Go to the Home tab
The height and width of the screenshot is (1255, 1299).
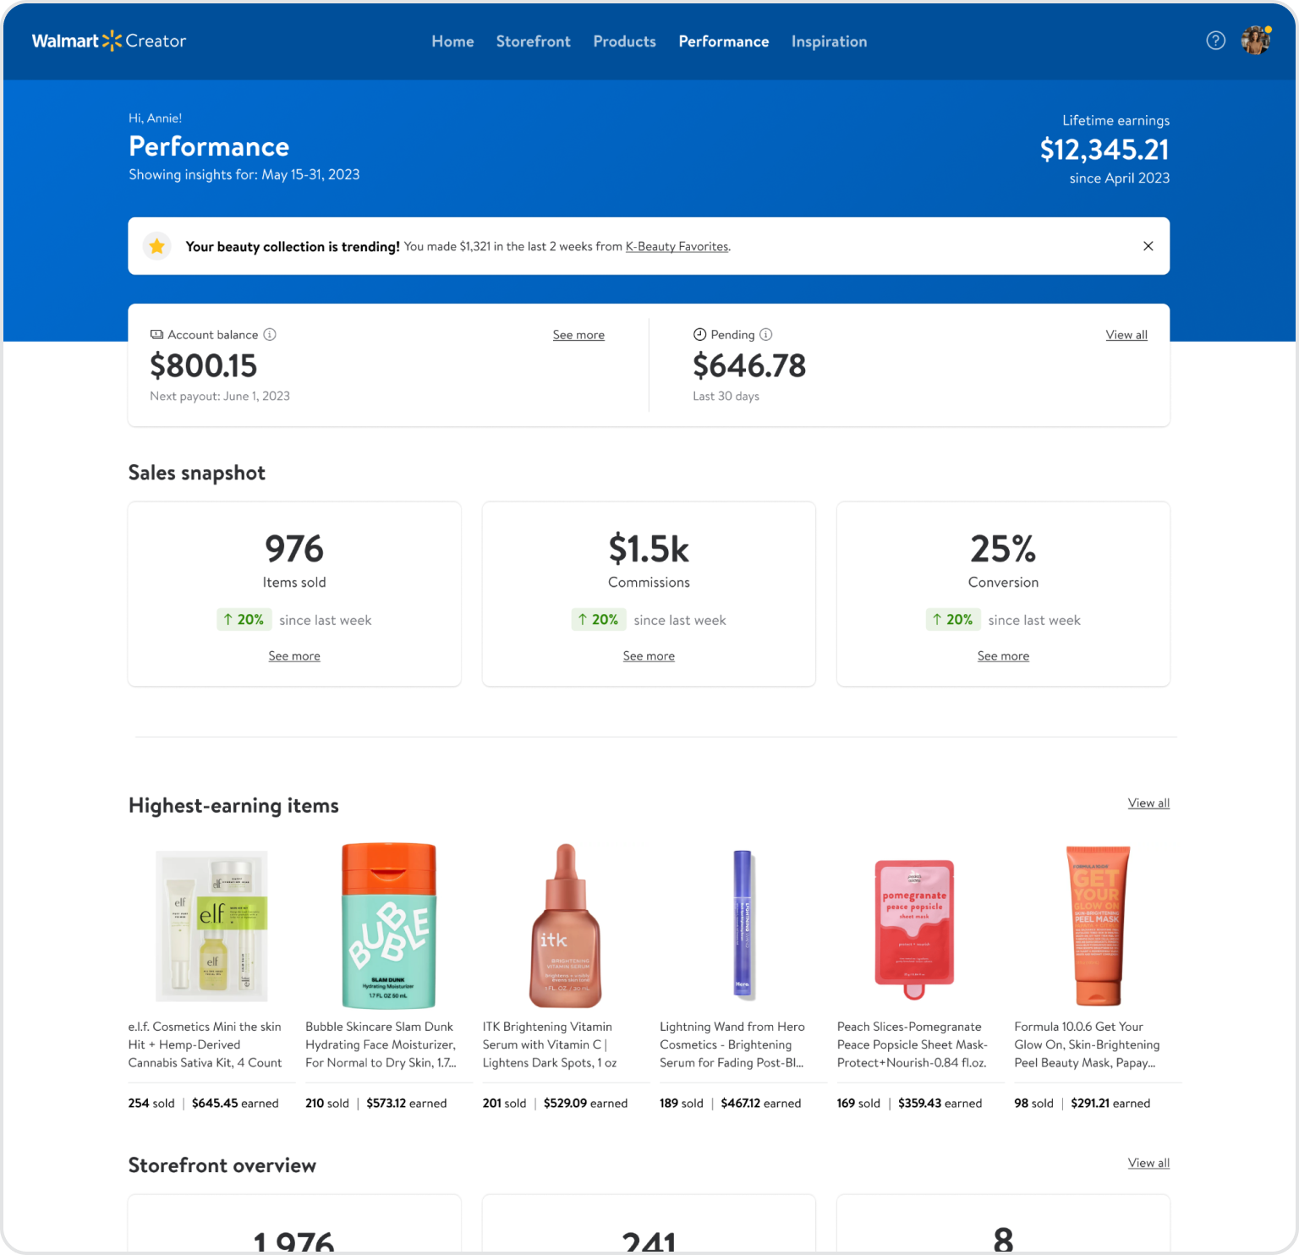tap(452, 41)
